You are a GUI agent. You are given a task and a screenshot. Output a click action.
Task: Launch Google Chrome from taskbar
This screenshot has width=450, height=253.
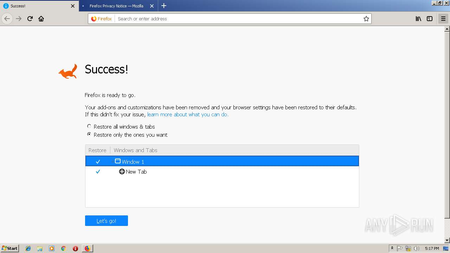[63, 248]
